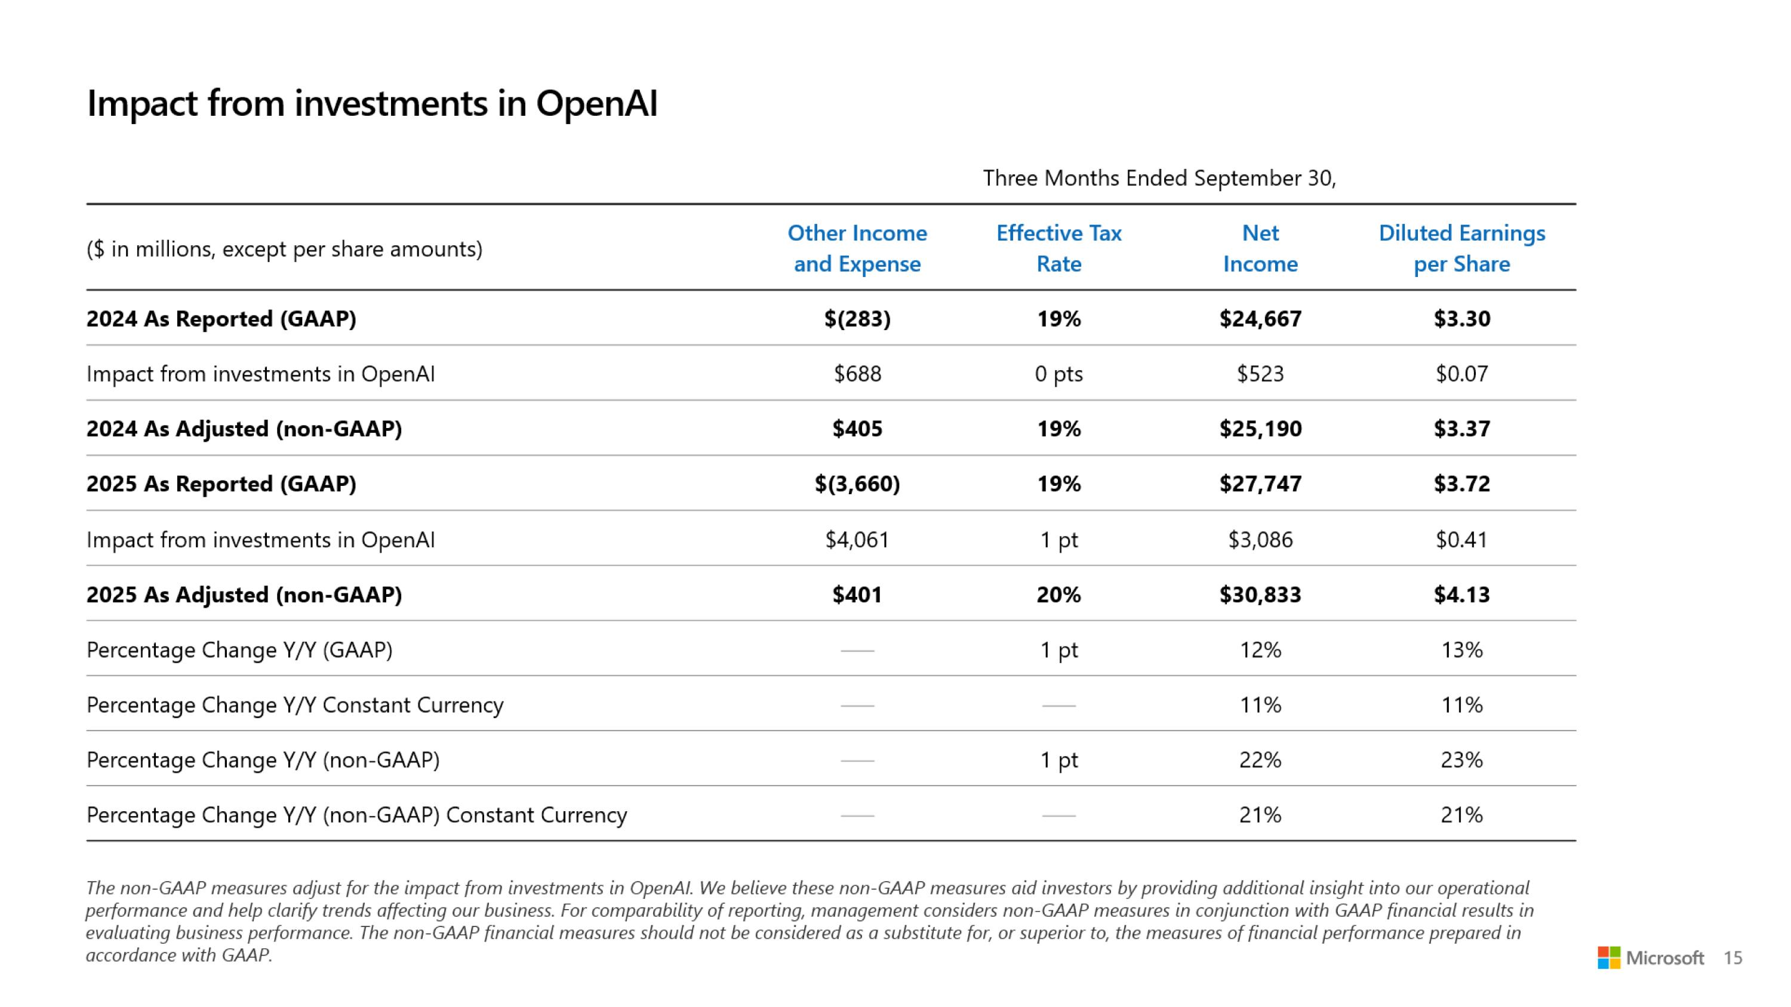Click Percentage Change Y/Y Constant Currency label

click(295, 705)
